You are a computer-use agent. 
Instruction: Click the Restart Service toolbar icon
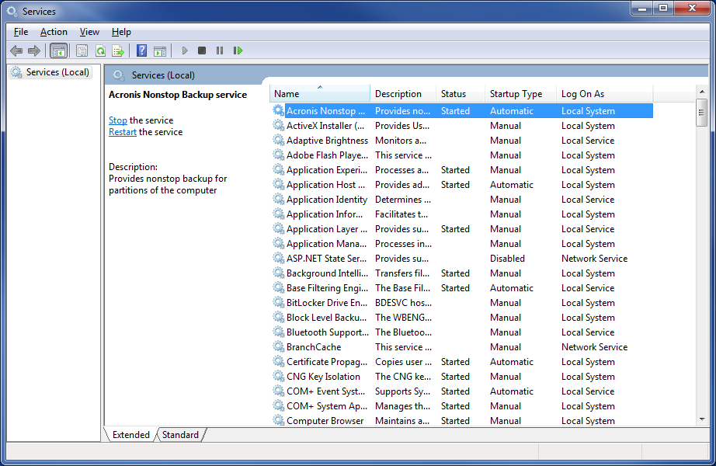[238, 50]
